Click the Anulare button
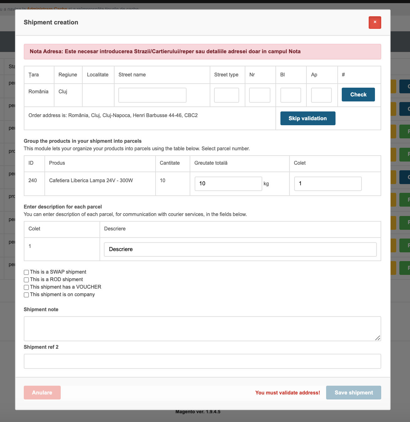The image size is (410, 422). click(42, 393)
